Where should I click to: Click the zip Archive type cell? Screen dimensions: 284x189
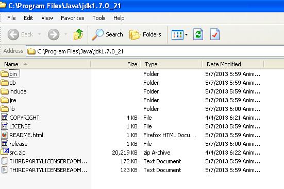(x=157, y=153)
